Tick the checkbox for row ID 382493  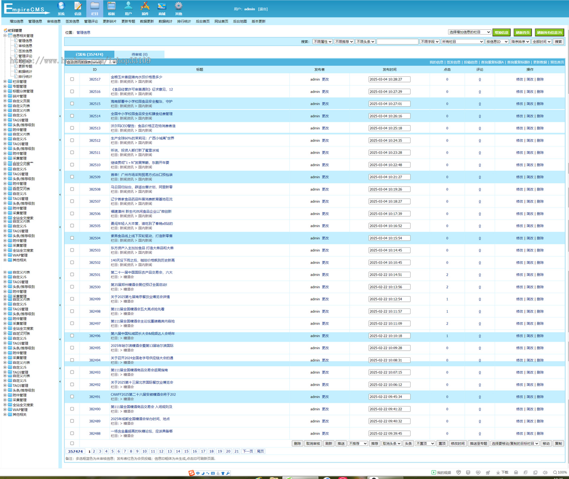(x=72, y=372)
